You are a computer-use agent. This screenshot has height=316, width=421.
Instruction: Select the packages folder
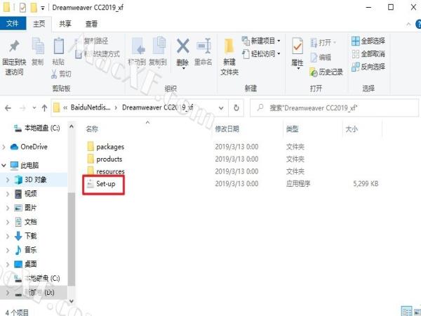tap(105, 147)
